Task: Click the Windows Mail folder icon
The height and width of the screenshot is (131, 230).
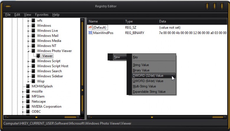Action: (x=33, y=36)
